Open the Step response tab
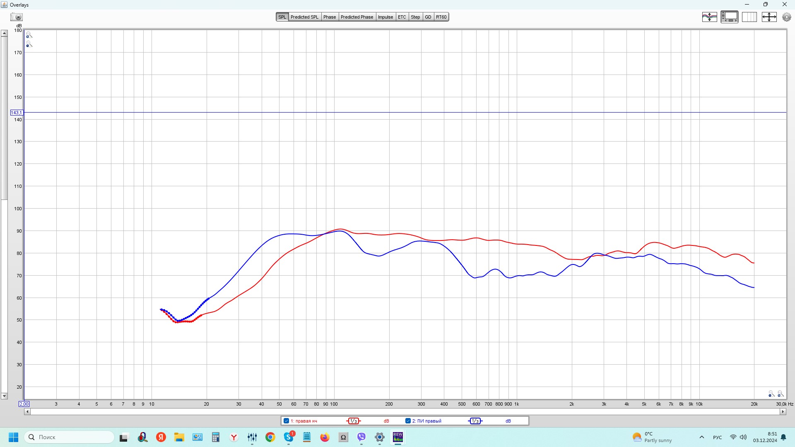Screen dimensions: 795x447 point(415,17)
